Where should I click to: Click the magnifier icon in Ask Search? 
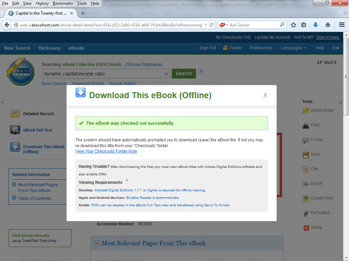pyautogui.click(x=282, y=24)
